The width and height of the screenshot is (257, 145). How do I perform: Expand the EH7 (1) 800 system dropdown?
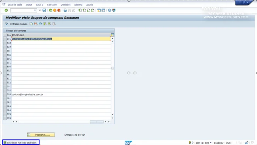(x=211, y=143)
